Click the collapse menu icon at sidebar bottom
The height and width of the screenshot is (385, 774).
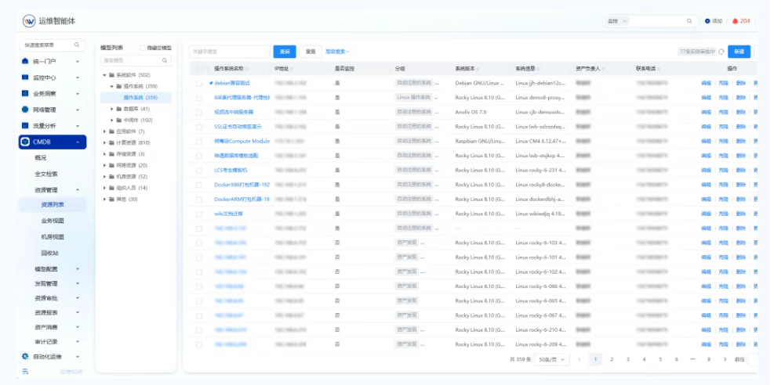point(25,371)
